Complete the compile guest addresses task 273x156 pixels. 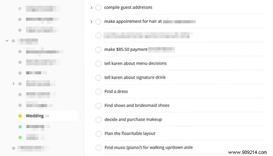coord(98,8)
